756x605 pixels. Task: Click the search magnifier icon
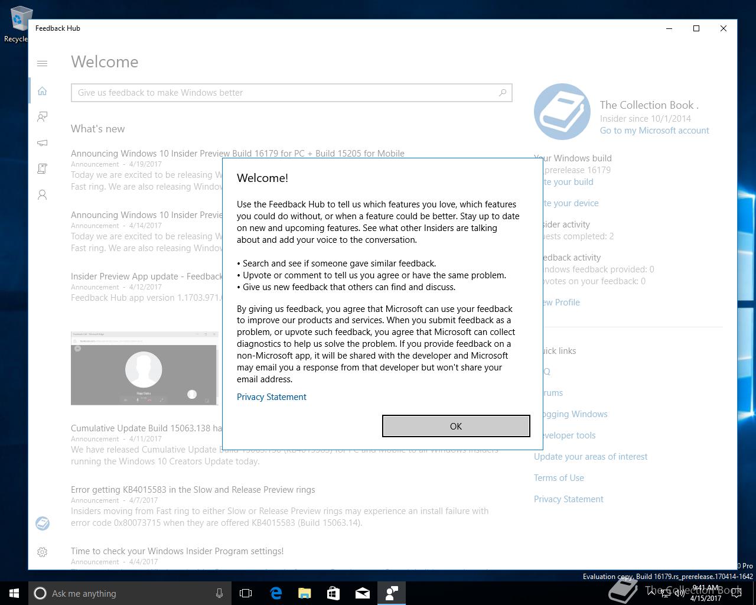pyautogui.click(x=503, y=92)
